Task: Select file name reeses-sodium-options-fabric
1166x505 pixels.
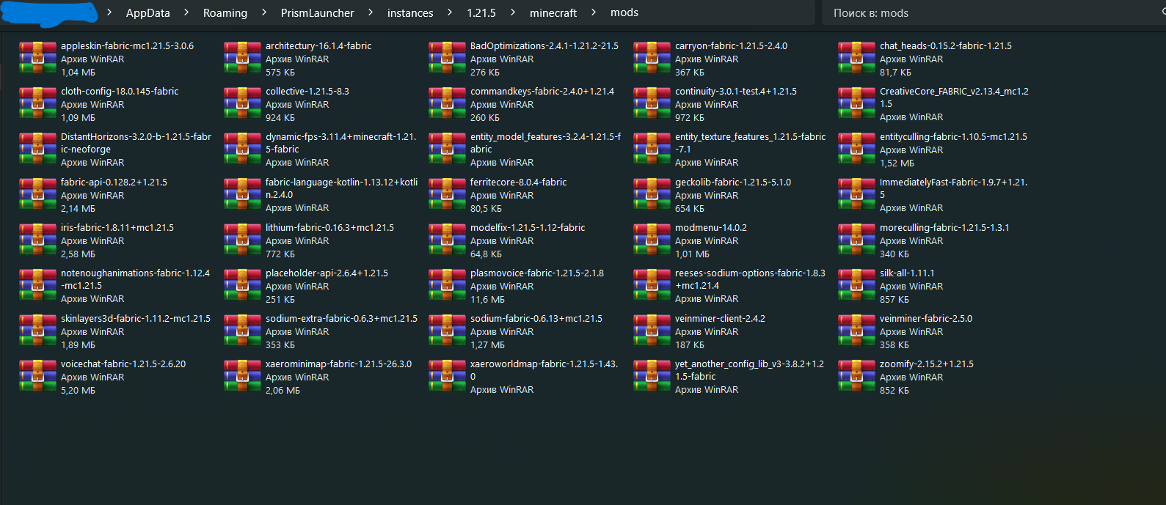Action: pos(750,279)
